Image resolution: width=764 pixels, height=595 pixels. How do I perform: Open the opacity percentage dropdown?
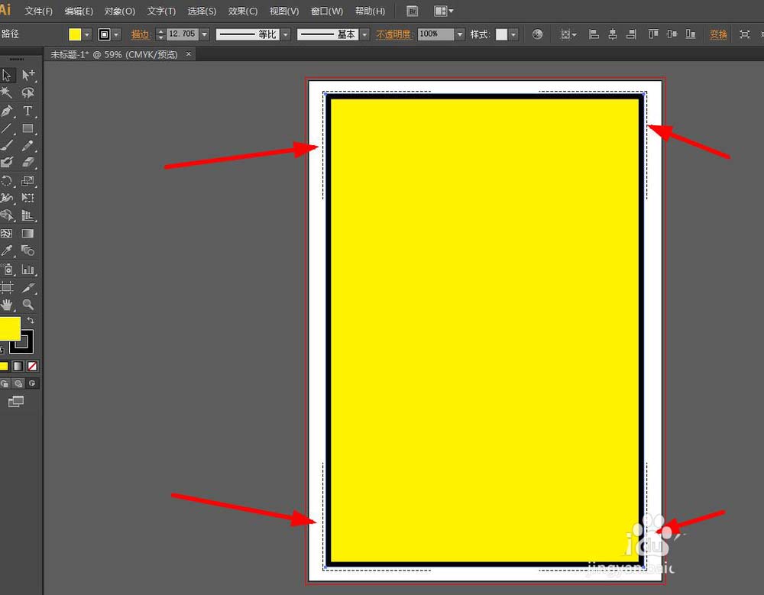(x=460, y=34)
